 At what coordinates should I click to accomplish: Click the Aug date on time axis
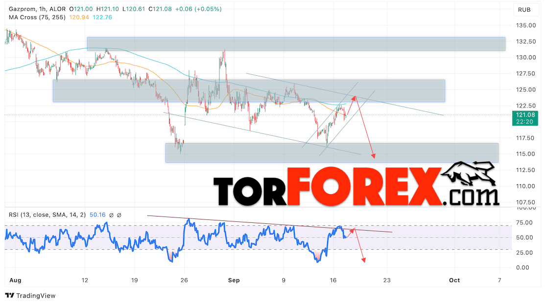coord(15,280)
